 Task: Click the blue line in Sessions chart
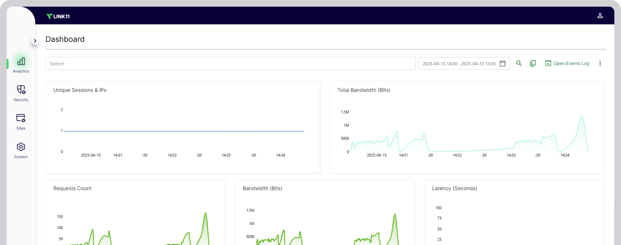point(184,131)
